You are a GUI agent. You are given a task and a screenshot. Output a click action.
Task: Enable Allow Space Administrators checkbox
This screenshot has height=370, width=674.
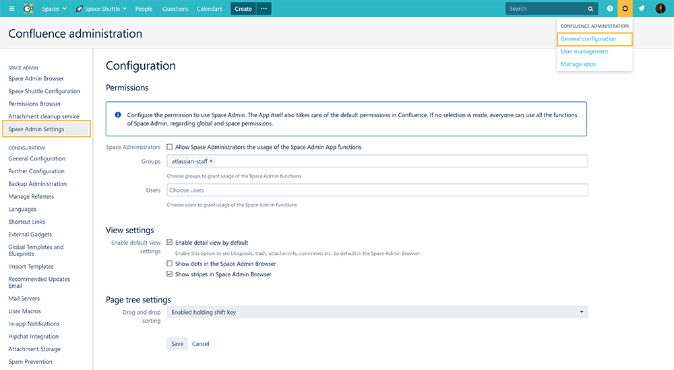click(x=169, y=147)
